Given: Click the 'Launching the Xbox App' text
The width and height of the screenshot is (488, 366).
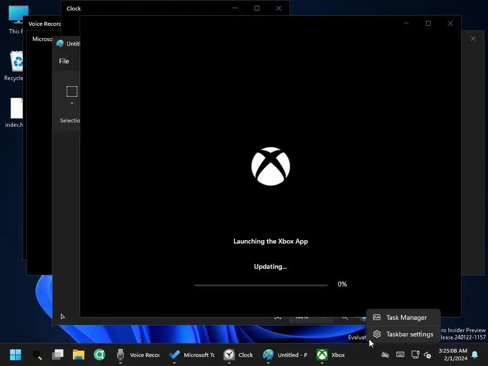Looking at the screenshot, I should click(x=271, y=241).
